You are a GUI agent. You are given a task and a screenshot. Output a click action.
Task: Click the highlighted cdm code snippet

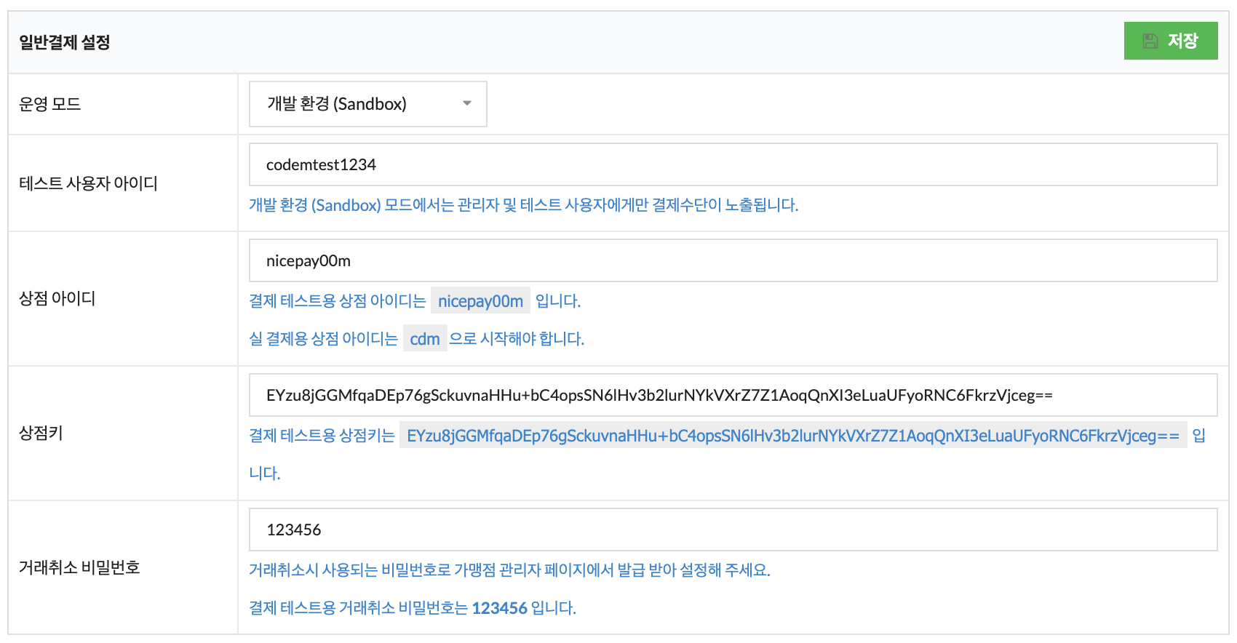[425, 339]
